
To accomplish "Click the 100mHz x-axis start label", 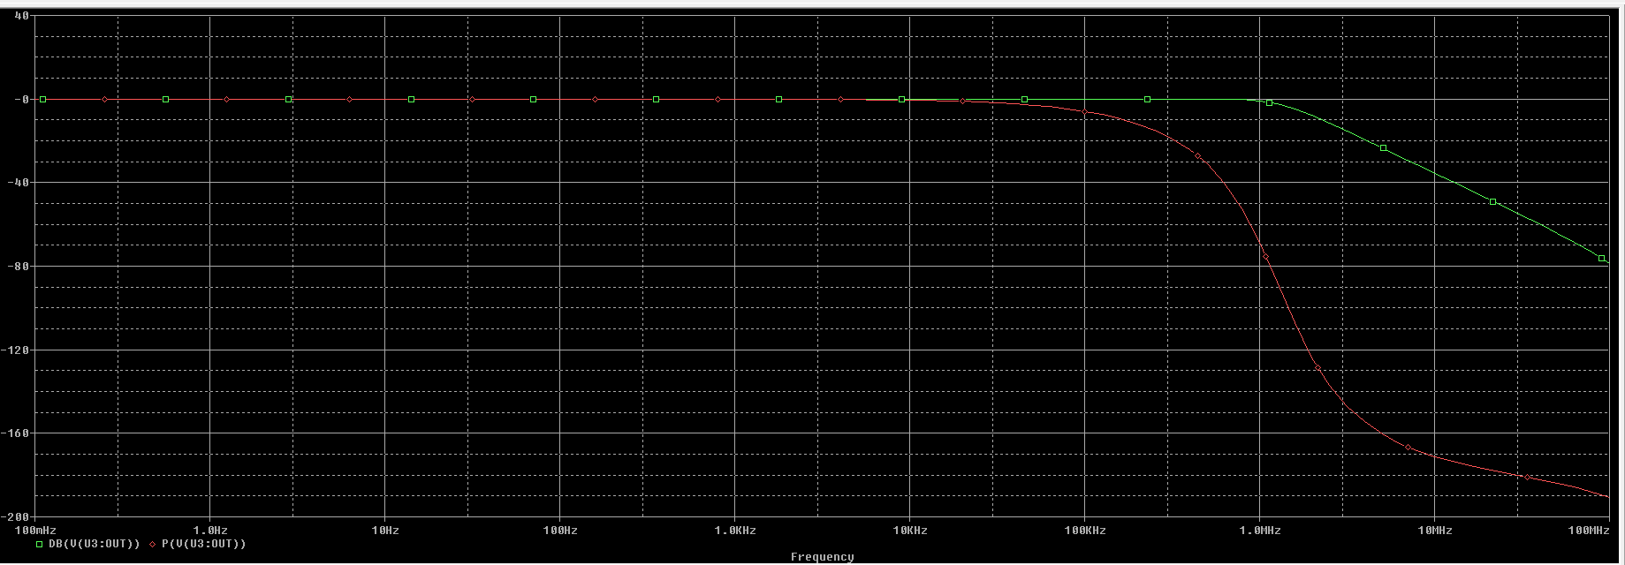I will point(36,531).
